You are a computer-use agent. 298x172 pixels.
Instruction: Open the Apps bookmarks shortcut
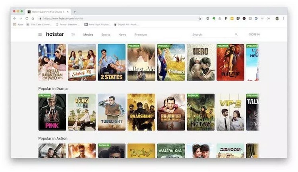[x=18, y=25]
